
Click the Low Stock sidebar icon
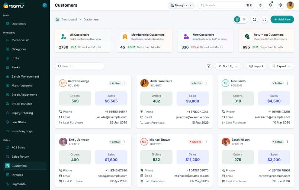(7, 122)
